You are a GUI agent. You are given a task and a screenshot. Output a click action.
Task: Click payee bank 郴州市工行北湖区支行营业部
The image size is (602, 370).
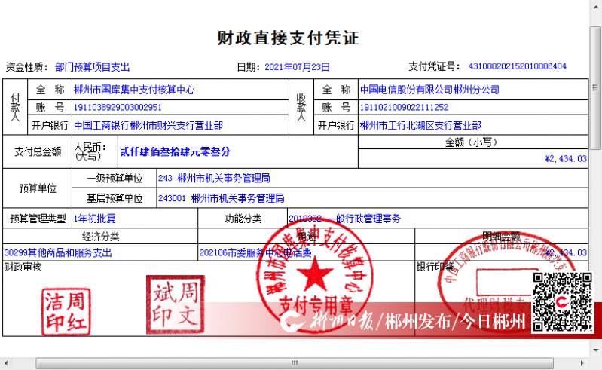[420, 126]
